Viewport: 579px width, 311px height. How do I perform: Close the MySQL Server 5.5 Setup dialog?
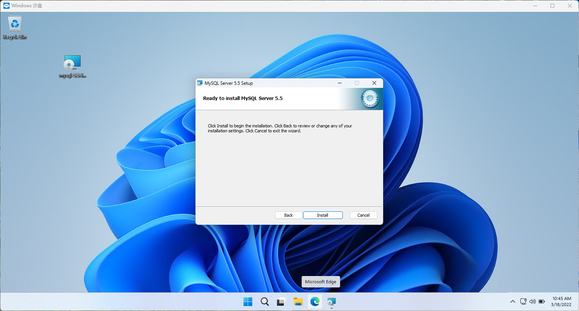[374, 83]
